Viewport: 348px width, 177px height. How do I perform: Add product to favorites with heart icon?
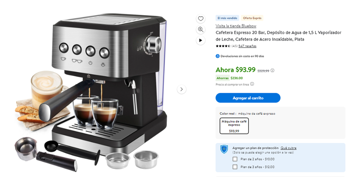pos(200,19)
